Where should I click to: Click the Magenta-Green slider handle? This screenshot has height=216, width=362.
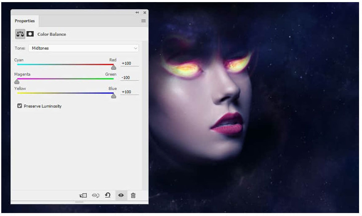(17, 82)
